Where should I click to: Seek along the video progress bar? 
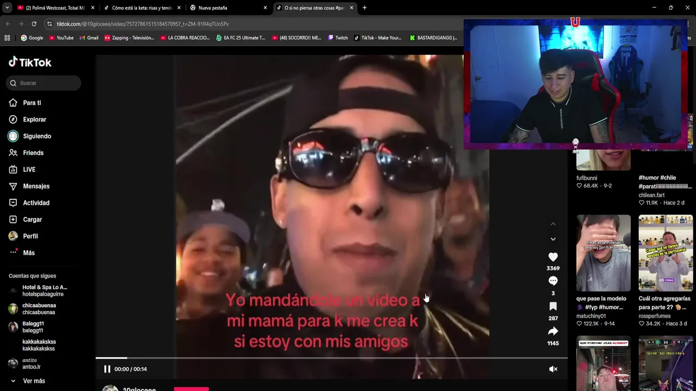point(332,358)
